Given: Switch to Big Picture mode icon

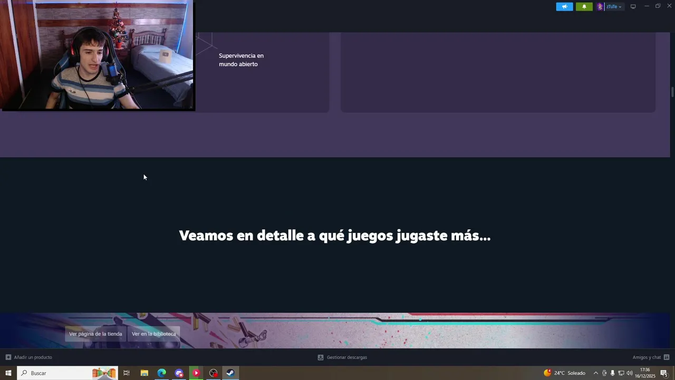Looking at the screenshot, I should tap(633, 6).
